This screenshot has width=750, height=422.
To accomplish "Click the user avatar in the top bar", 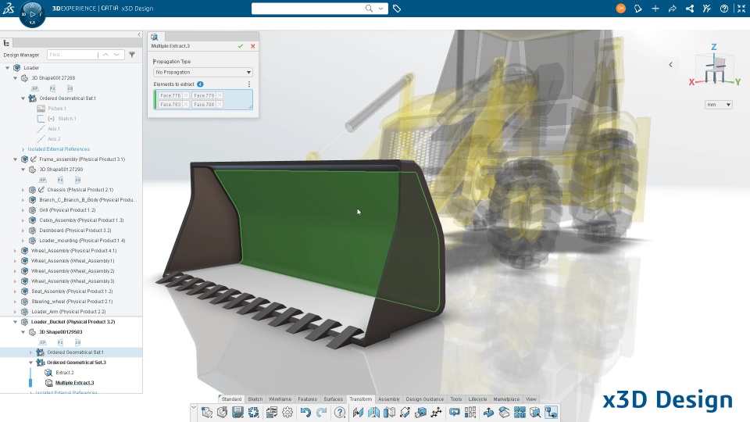I will click(620, 9).
